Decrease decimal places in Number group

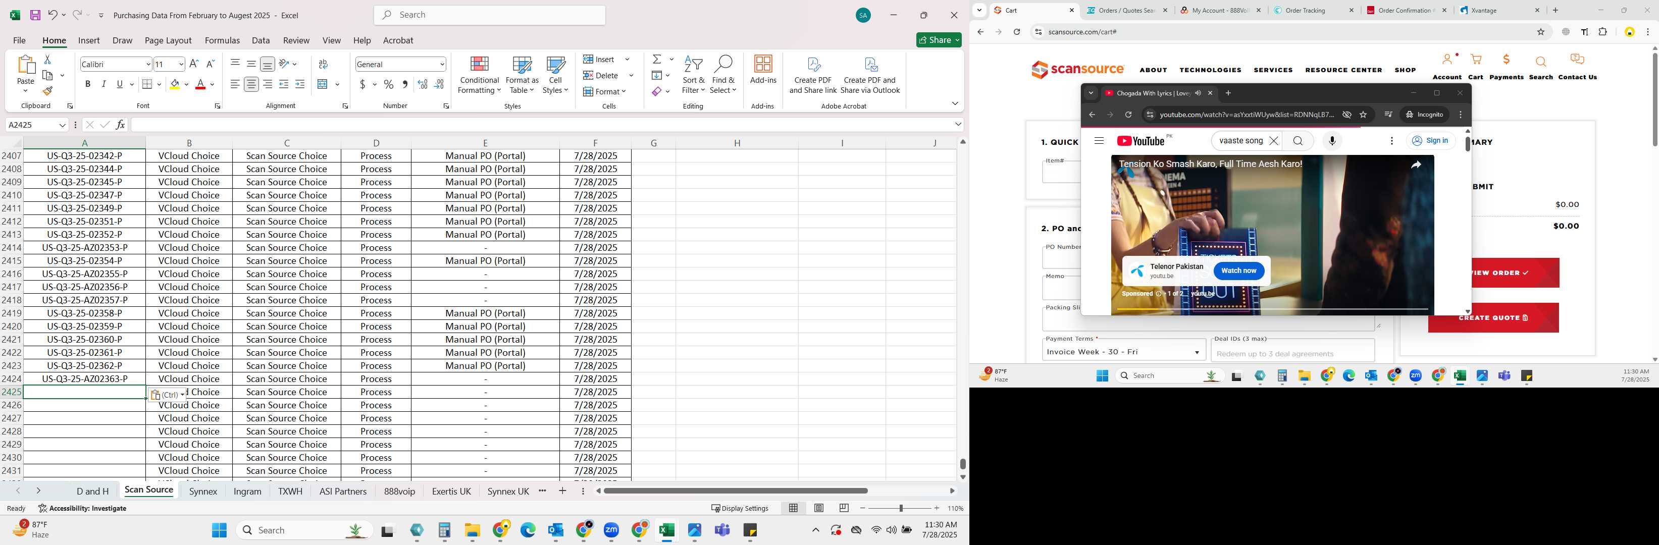pos(439,84)
